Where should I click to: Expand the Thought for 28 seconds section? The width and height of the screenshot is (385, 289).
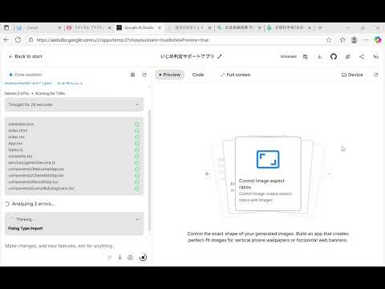[x=74, y=104]
